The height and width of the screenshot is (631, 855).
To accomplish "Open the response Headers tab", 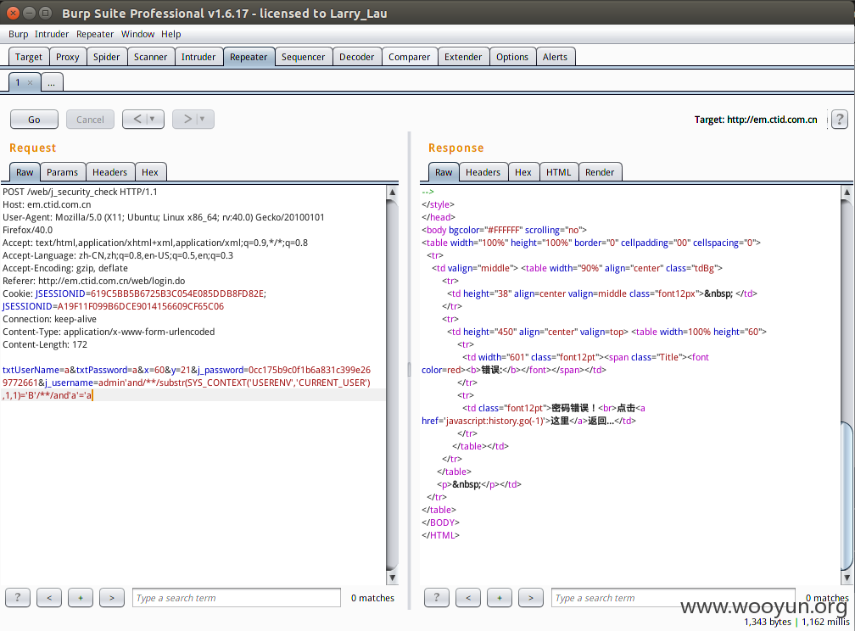I will [483, 172].
